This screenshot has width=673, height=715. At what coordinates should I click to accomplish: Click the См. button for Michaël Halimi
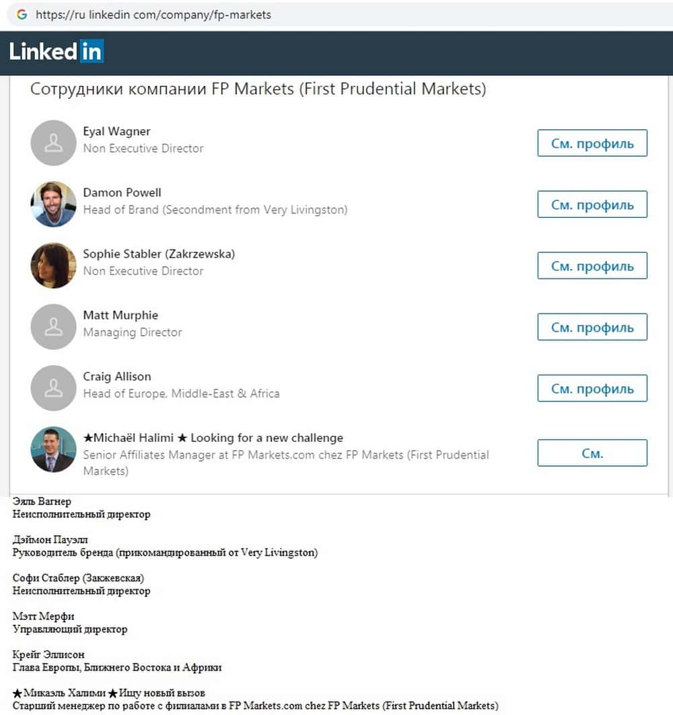pyautogui.click(x=592, y=453)
